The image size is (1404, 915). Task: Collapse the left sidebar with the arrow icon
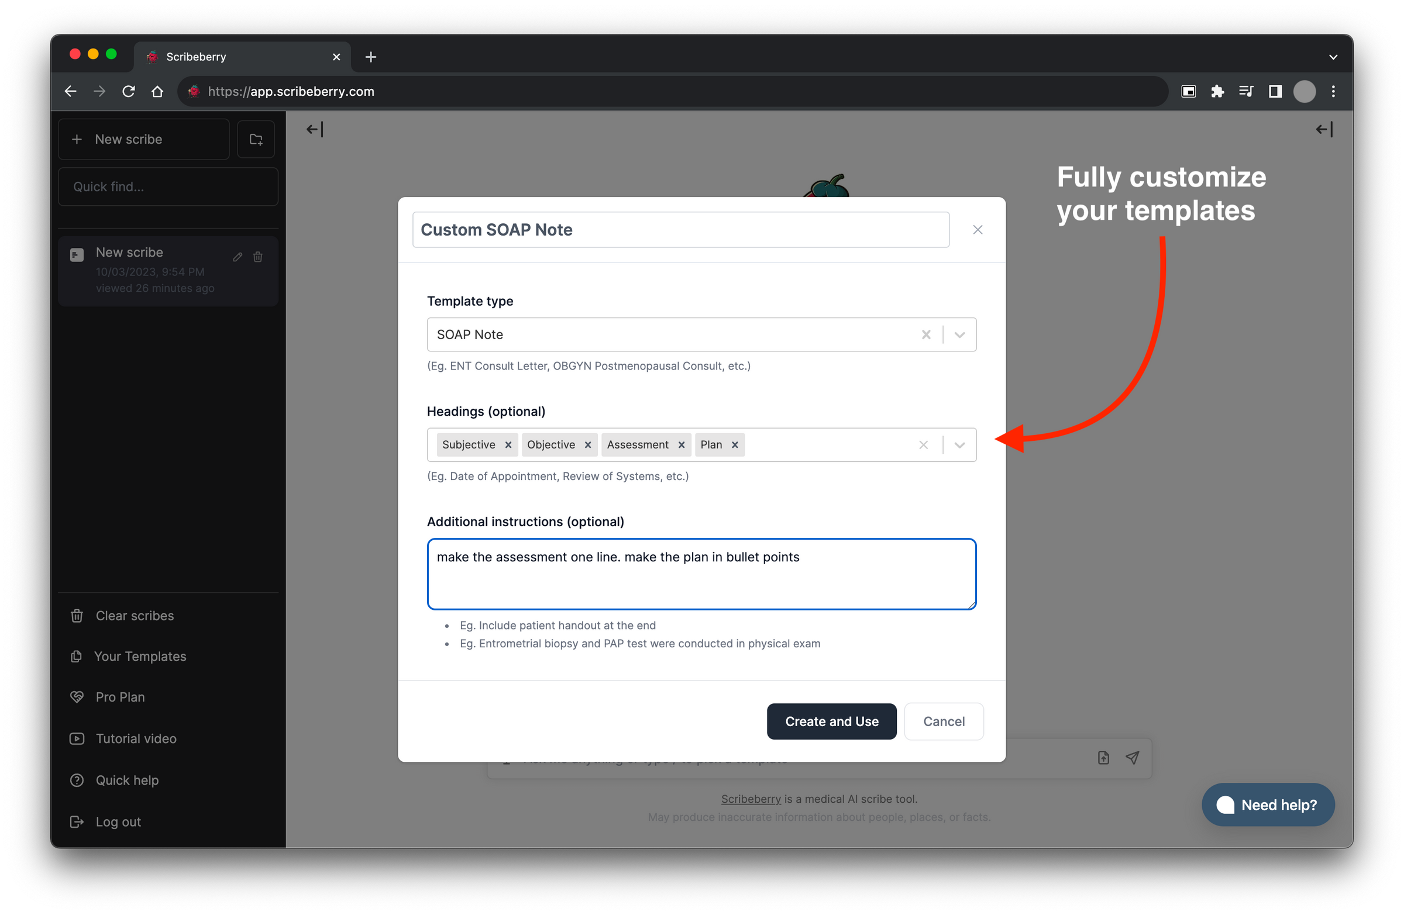(314, 129)
